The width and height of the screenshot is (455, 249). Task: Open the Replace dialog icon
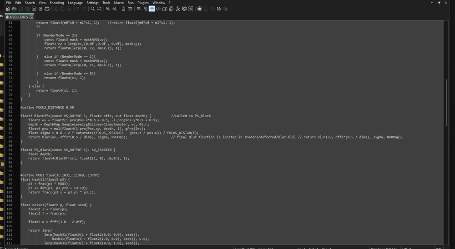pos(99,9)
